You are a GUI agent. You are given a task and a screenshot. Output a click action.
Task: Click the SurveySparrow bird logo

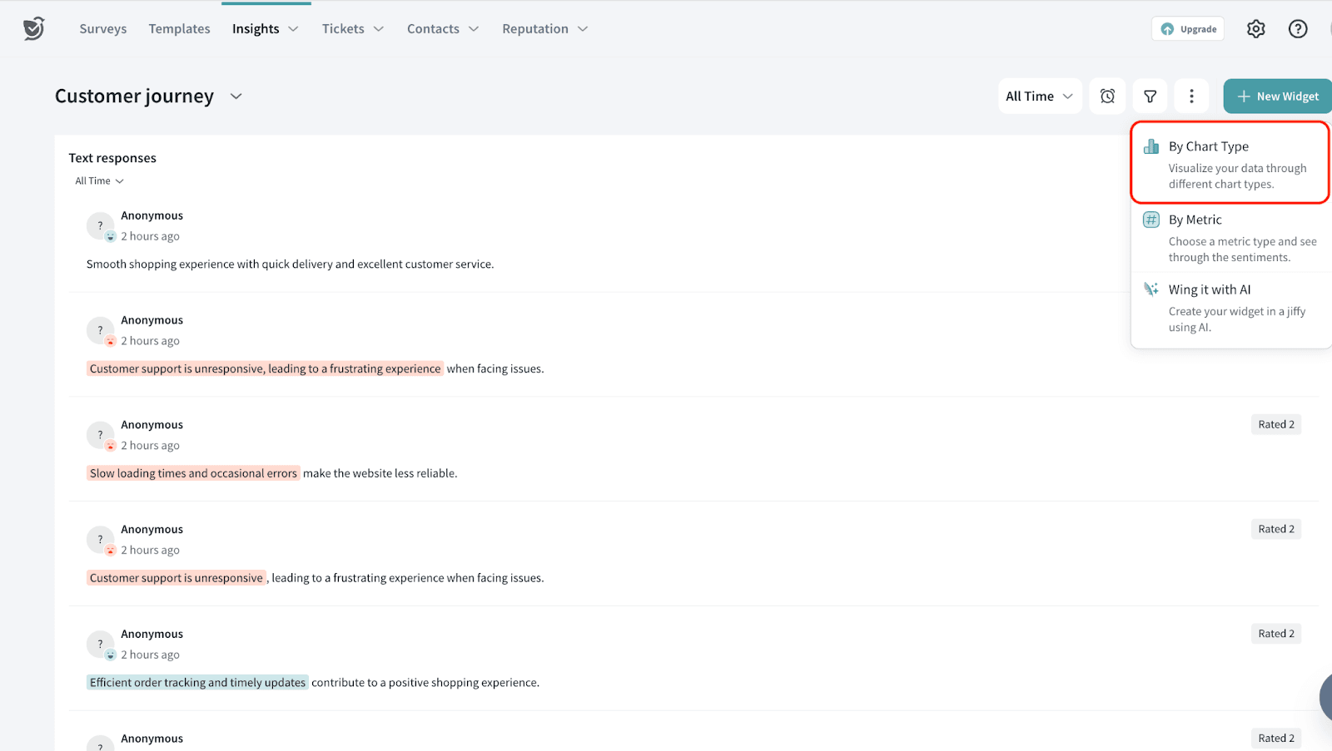coord(33,28)
